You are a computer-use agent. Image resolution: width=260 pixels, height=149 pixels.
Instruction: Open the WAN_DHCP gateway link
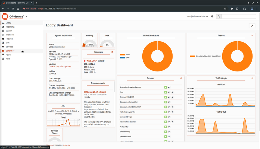[92, 61]
